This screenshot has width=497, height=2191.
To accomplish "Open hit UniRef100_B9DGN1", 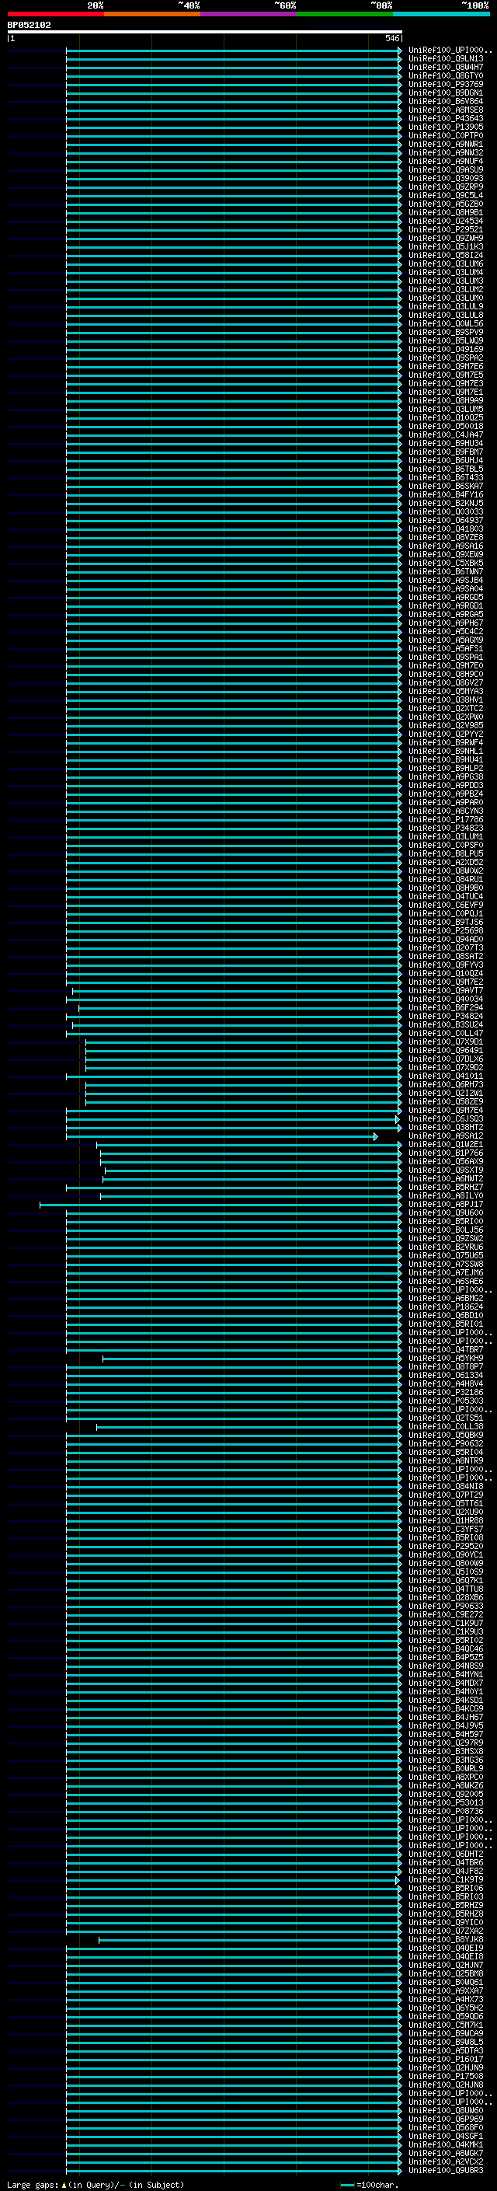I will pyautogui.click(x=446, y=93).
